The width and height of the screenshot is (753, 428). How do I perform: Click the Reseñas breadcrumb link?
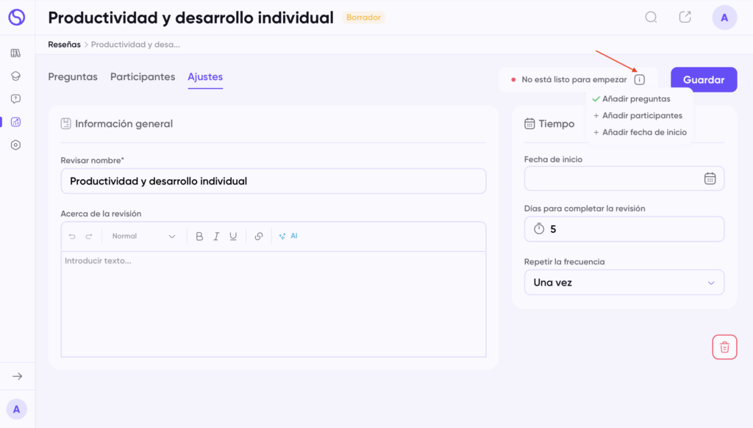[64, 45]
